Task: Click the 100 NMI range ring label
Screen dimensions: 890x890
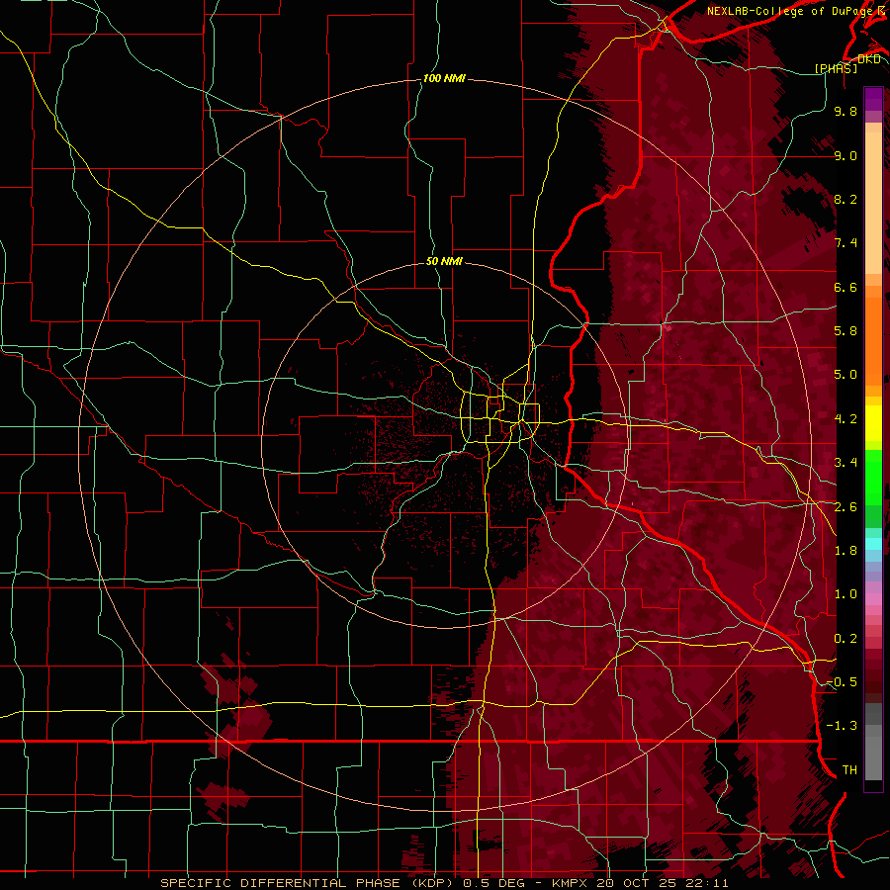Action: click(444, 78)
